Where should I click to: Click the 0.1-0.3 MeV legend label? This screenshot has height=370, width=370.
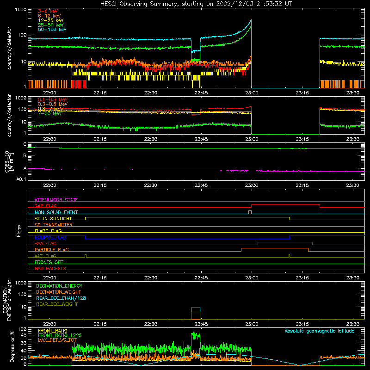point(53,99)
